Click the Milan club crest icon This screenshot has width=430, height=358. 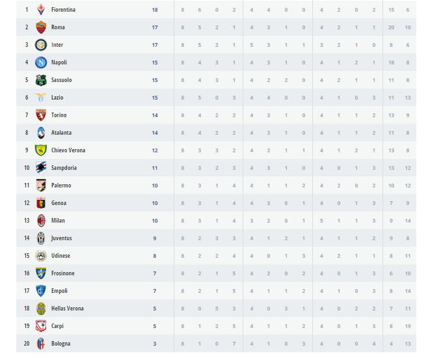point(41,221)
